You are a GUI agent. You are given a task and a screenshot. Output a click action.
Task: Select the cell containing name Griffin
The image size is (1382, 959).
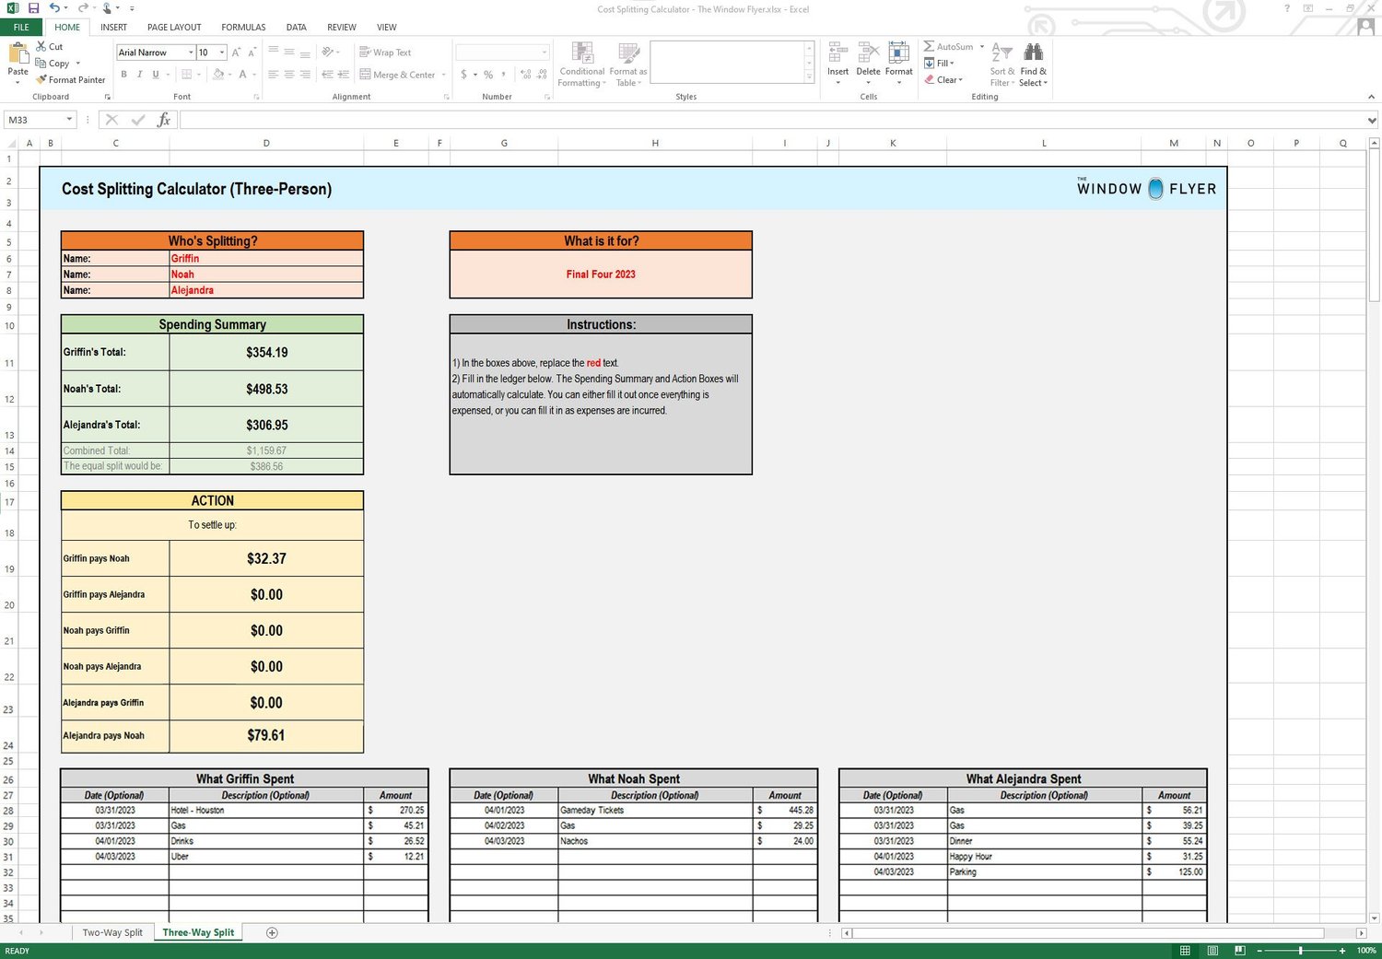click(x=266, y=259)
